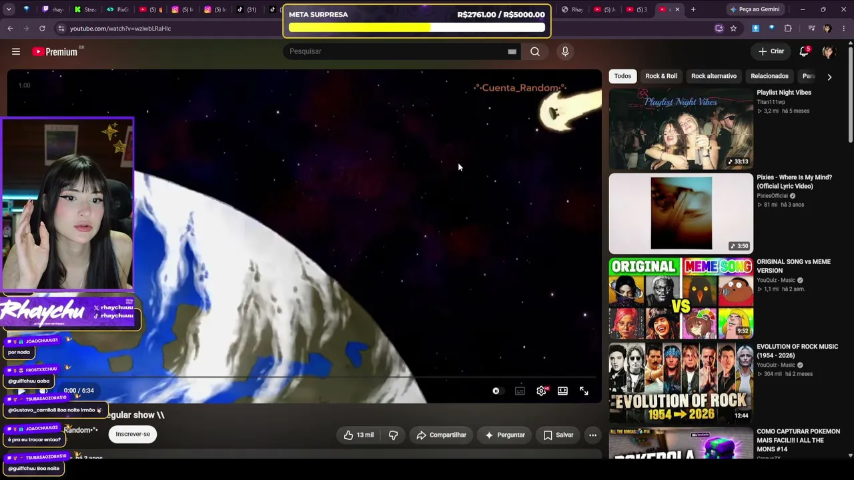Click the Perguntar button
Screen dimensions: 854x480
pos(504,435)
